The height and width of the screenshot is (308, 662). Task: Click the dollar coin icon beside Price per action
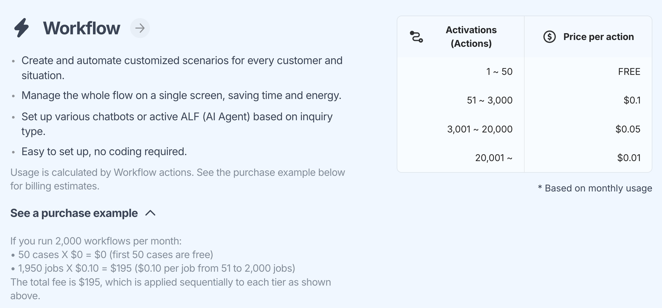pyautogui.click(x=549, y=37)
